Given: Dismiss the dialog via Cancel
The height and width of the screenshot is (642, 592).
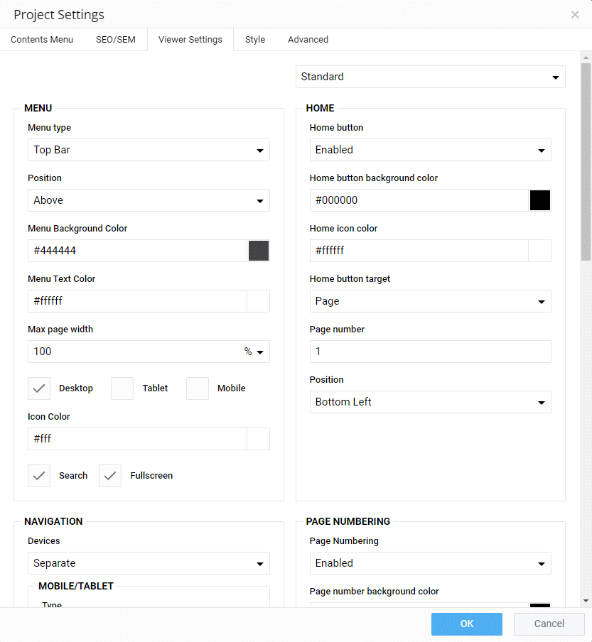Looking at the screenshot, I should coord(549,624).
